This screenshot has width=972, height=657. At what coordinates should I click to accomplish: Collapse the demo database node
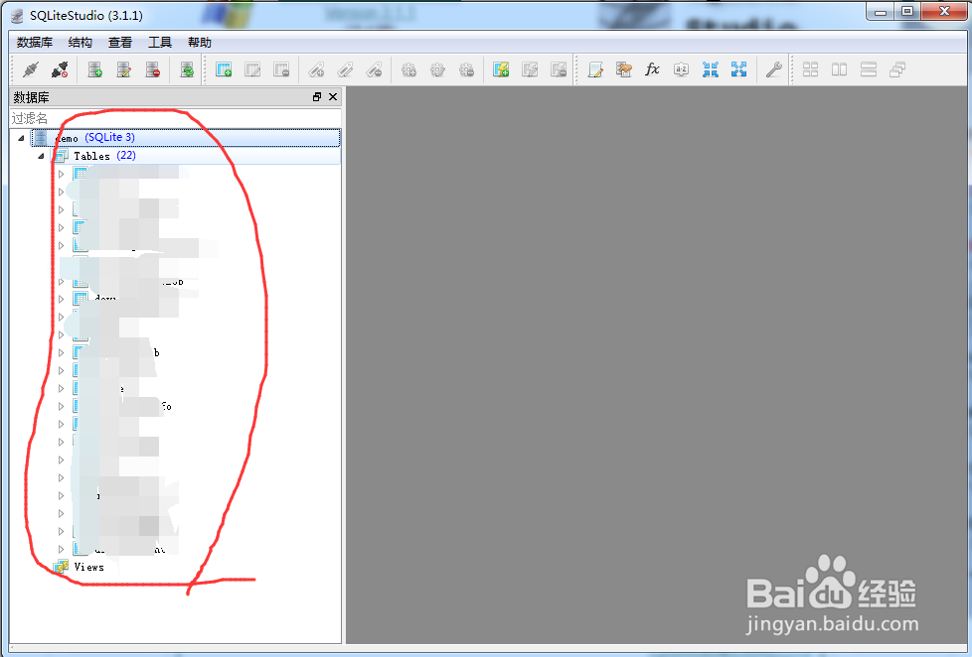pyautogui.click(x=21, y=138)
